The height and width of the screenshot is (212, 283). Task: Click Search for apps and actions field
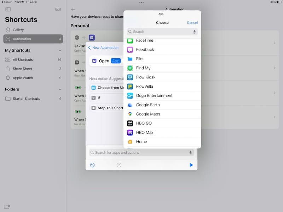(141, 153)
